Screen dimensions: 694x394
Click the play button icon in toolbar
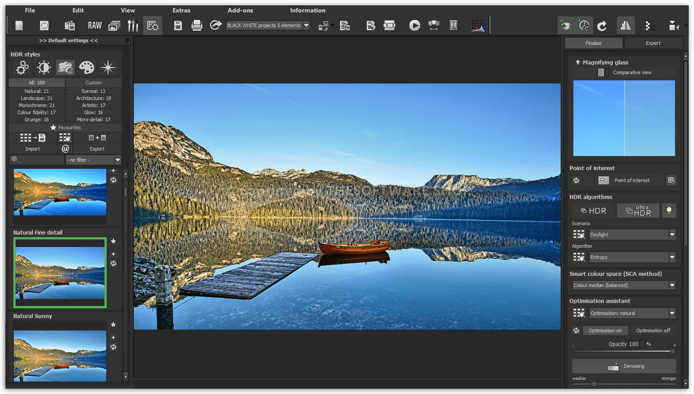[x=414, y=26]
